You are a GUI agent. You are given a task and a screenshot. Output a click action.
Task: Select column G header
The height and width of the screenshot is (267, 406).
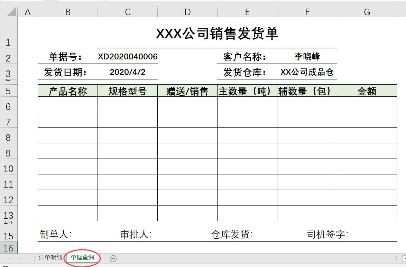[367, 12]
